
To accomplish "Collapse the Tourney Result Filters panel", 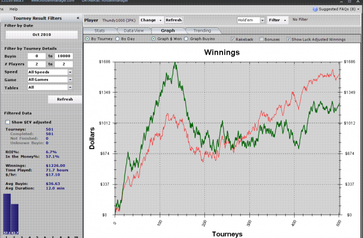I will (x=78, y=18).
